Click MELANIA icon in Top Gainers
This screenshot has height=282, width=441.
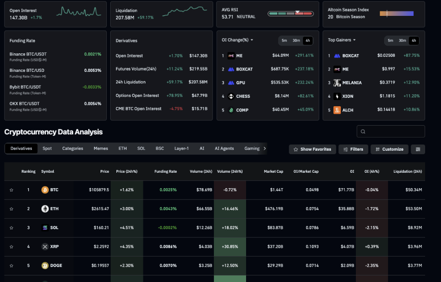point(337,82)
